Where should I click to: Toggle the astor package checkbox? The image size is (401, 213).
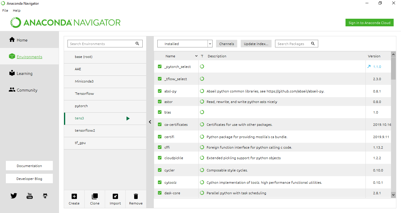point(160,102)
